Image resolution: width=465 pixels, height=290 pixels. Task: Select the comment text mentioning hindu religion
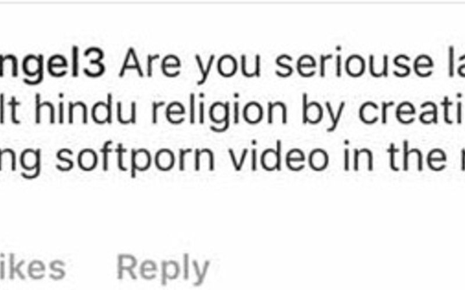pyautogui.click(x=233, y=112)
